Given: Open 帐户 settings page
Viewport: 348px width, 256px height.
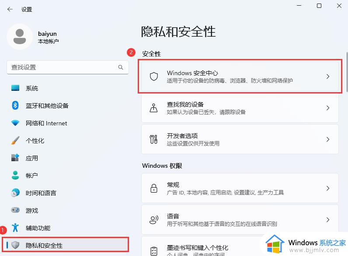Looking at the screenshot, I should point(68,176).
